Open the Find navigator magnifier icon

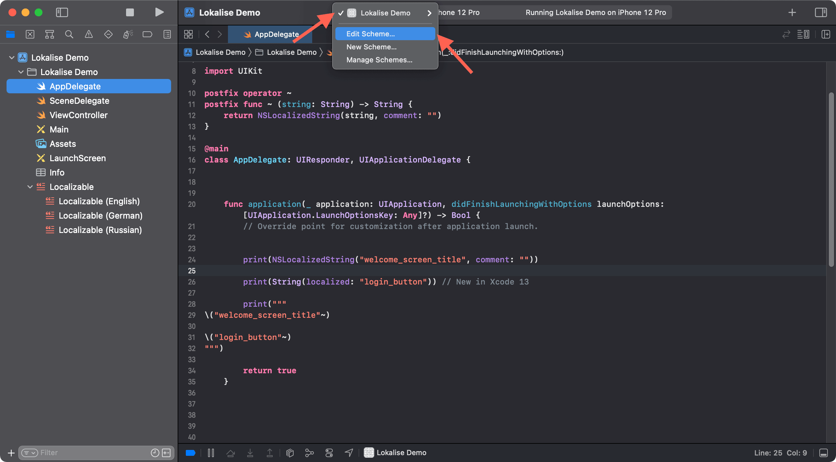[69, 34]
